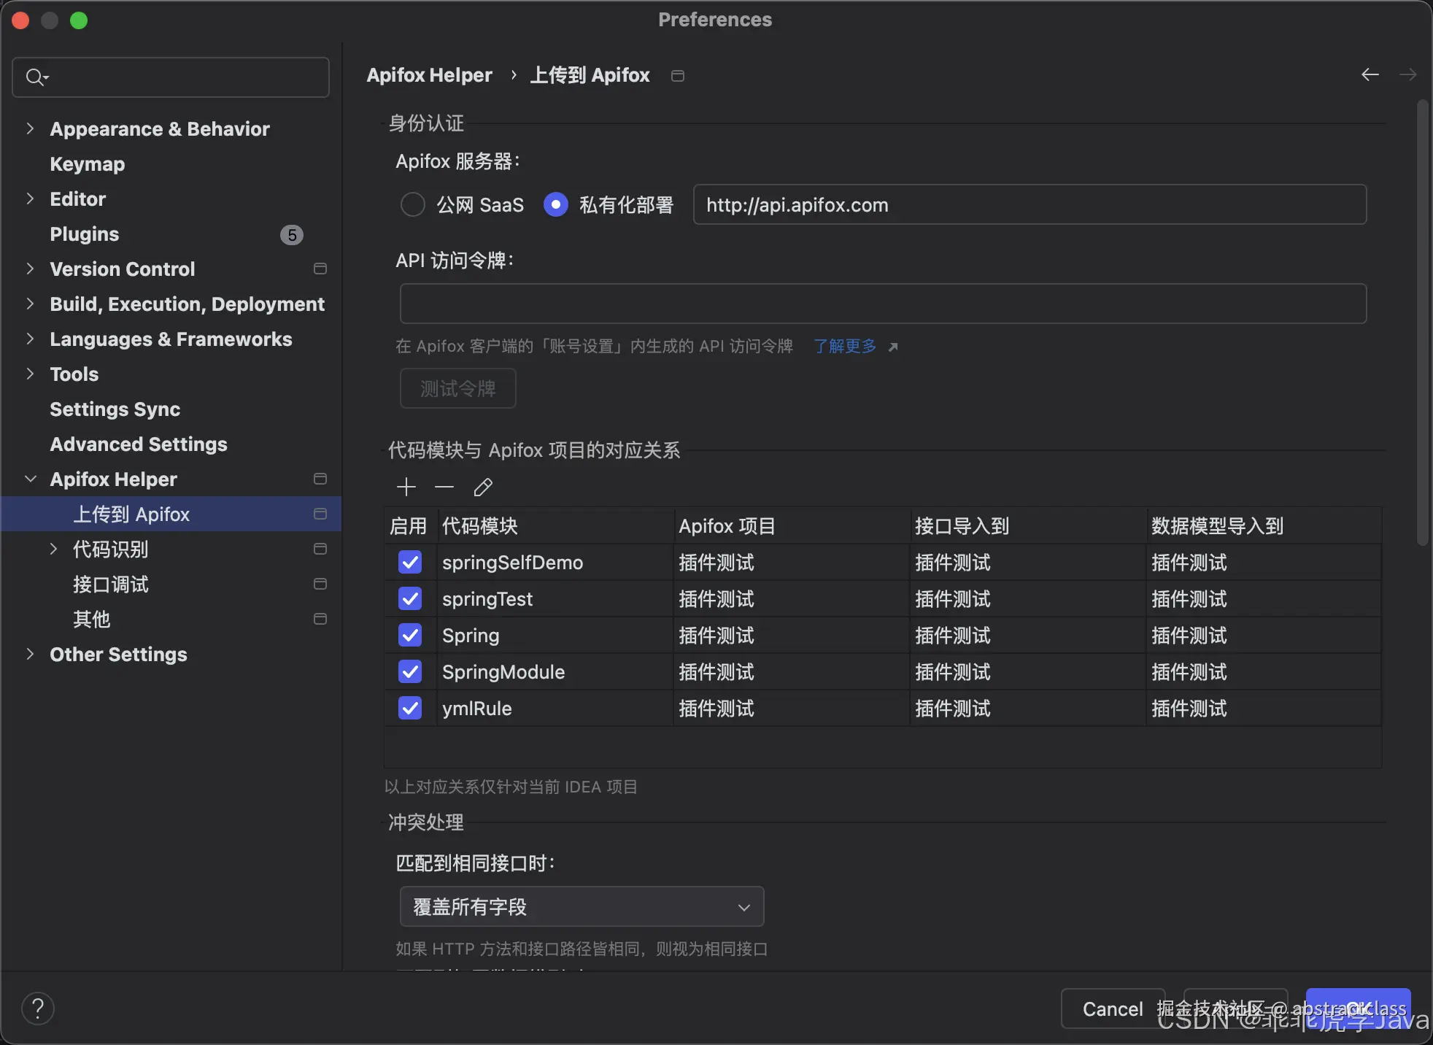Click the 测试令牌 button
Image resolution: width=1433 pixels, height=1045 pixels.
457,388
